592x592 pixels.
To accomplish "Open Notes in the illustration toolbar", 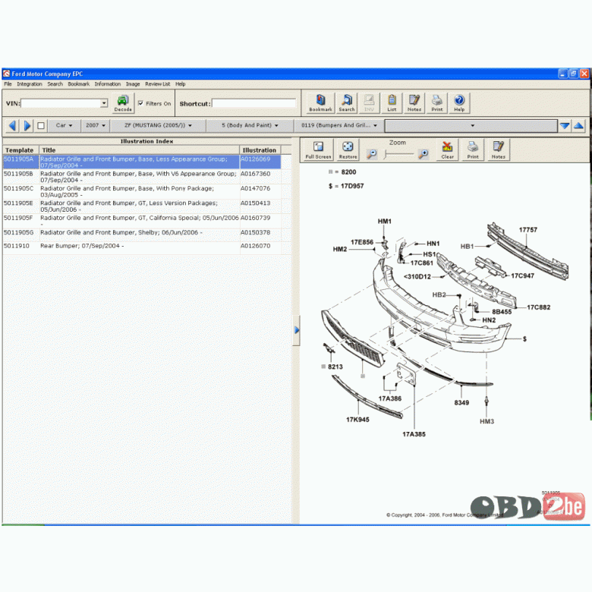I will point(499,150).
